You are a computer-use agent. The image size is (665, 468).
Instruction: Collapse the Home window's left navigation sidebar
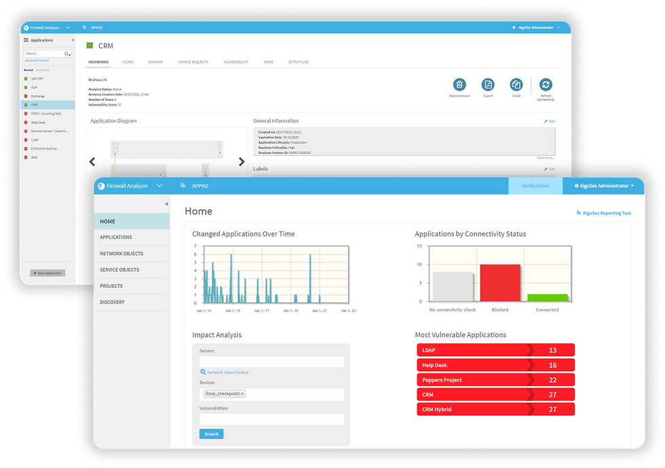(166, 204)
